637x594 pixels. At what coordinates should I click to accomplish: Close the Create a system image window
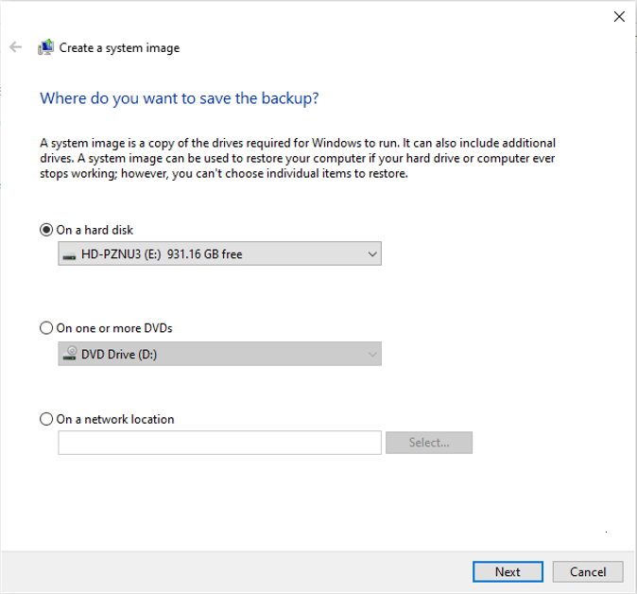point(619,16)
